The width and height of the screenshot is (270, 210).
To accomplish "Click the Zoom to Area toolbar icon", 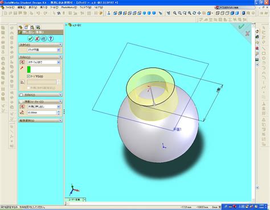I will tap(179, 13).
